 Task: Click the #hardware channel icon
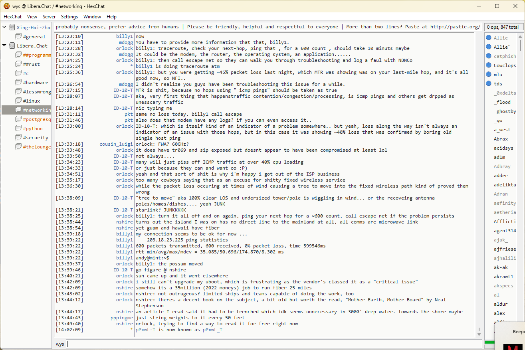click(18, 83)
